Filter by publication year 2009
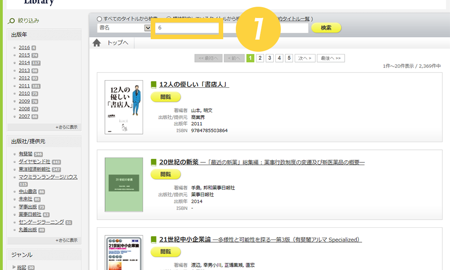This screenshot has width=450, height=270. pos(24,101)
